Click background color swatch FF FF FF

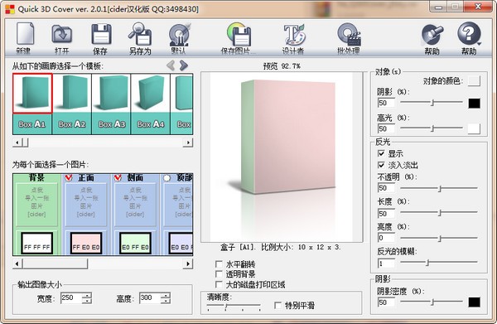(x=36, y=243)
